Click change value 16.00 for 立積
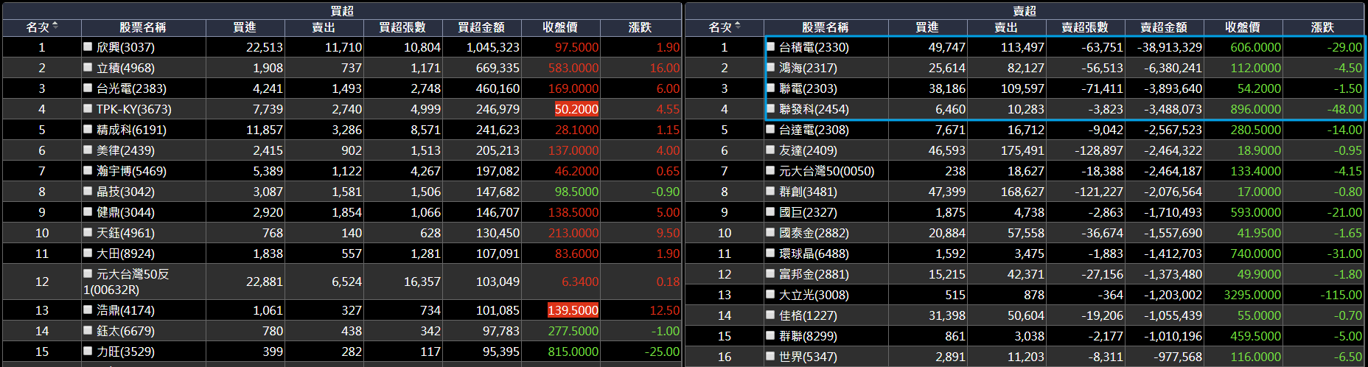 tap(665, 68)
